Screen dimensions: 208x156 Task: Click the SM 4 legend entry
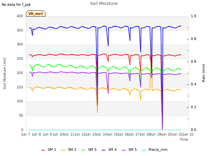[x=109, y=150]
